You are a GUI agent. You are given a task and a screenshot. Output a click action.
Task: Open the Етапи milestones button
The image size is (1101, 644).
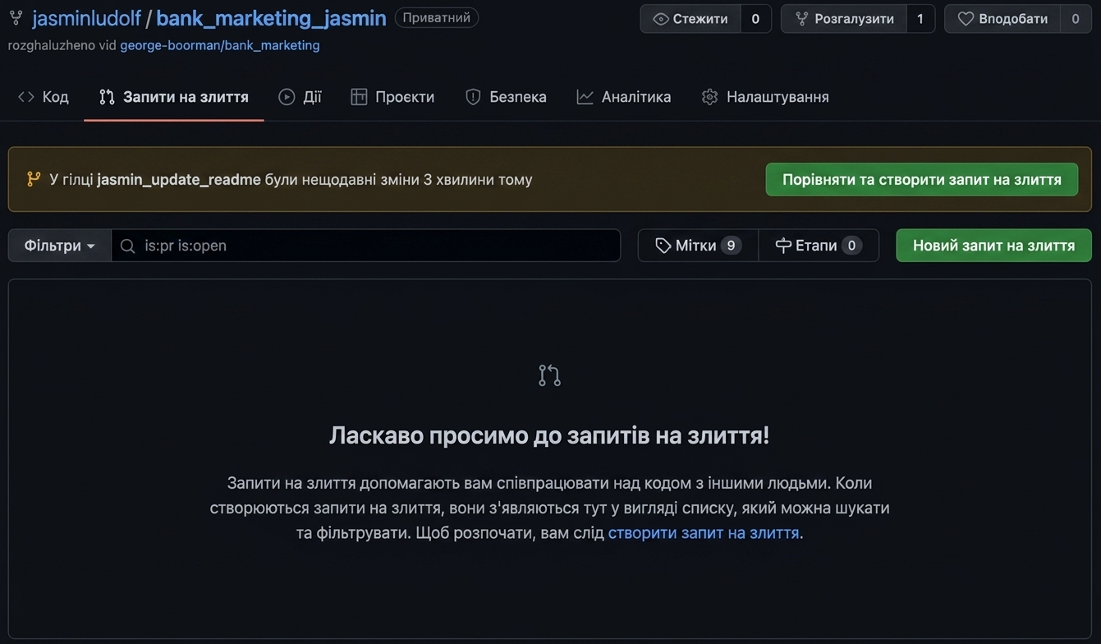tap(819, 246)
